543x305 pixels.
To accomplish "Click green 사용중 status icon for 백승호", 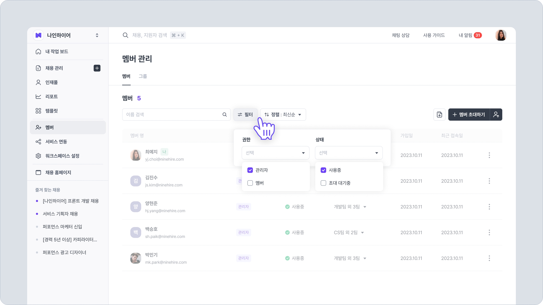I will [287, 233].
